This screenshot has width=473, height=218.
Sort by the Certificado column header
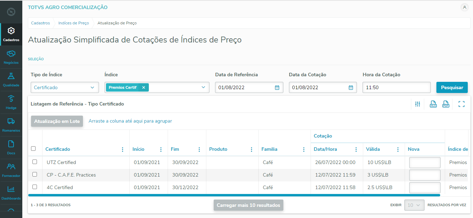[58, 149]
